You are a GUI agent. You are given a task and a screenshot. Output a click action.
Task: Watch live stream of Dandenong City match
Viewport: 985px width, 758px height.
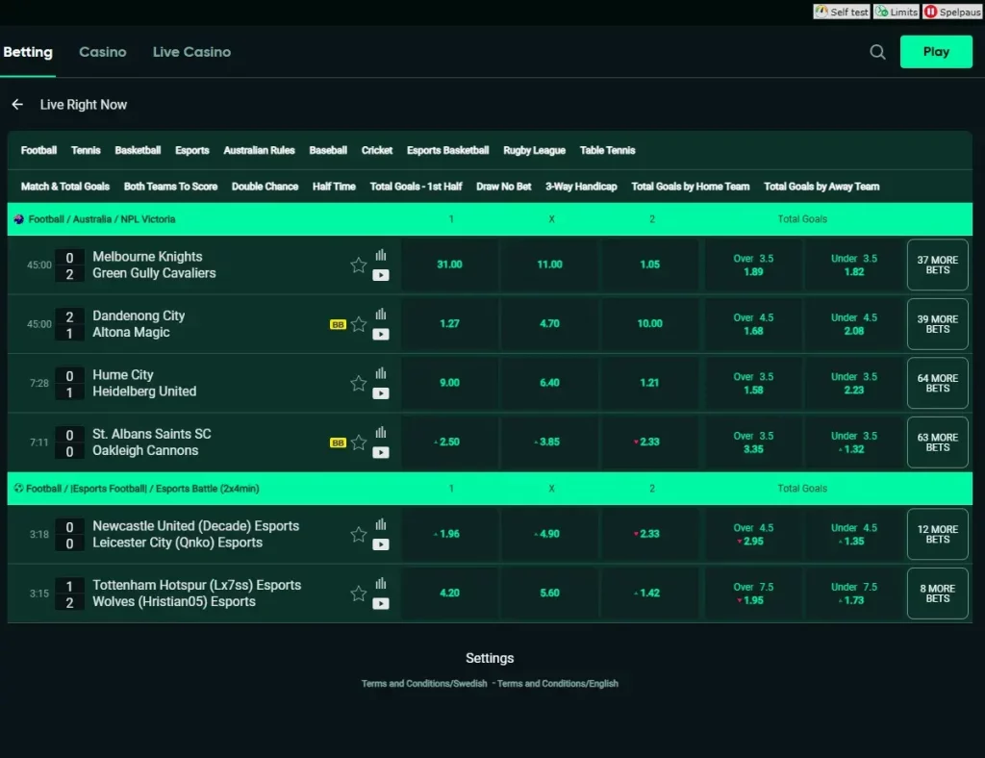[381, 334]
